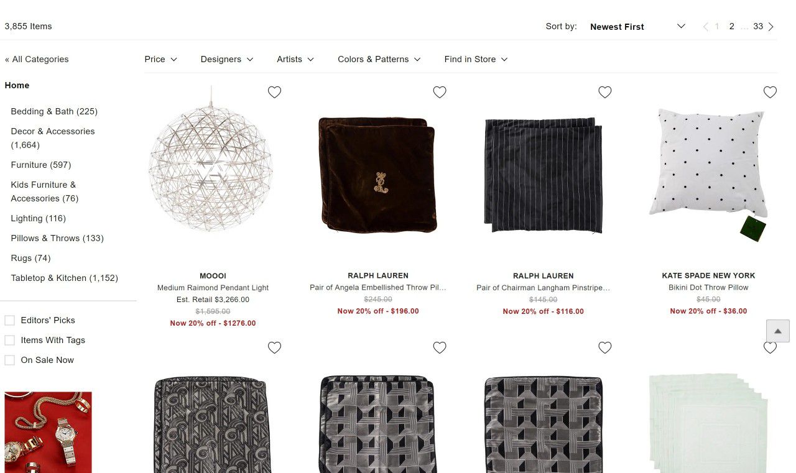Screen dimensions: 796x473
Task: Go back to All Categories
Action: click(37, 60)
